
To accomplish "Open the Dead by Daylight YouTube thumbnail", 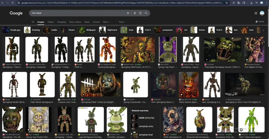I will (100, 85).
